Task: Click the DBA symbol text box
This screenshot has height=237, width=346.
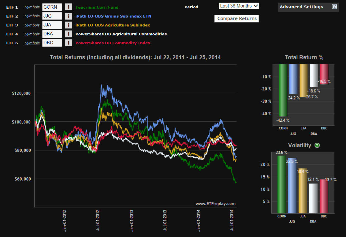Action: click(52, 34)
